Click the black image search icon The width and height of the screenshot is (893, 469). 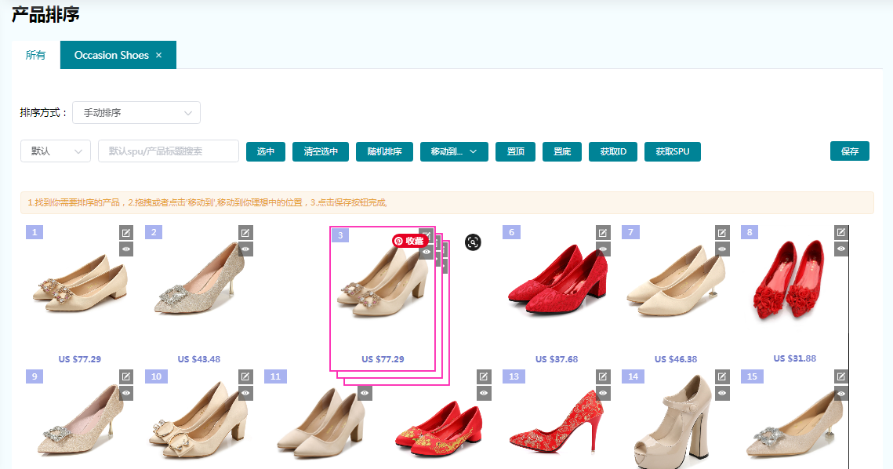point(473,242)
